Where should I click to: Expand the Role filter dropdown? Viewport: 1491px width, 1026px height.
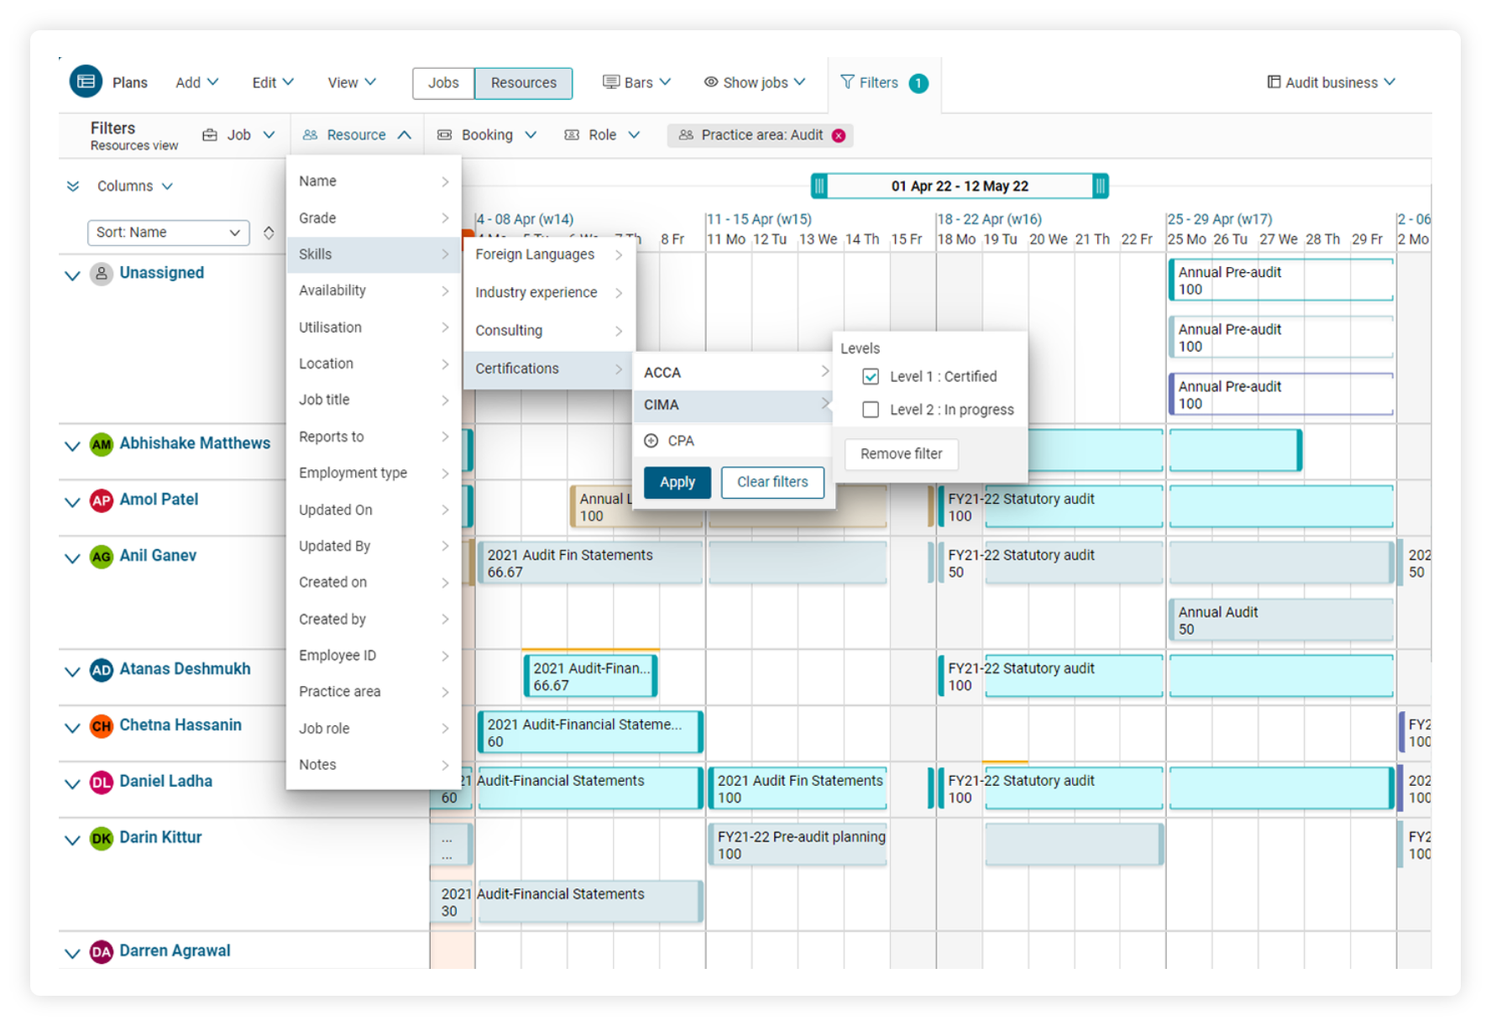tap(635, 134)
